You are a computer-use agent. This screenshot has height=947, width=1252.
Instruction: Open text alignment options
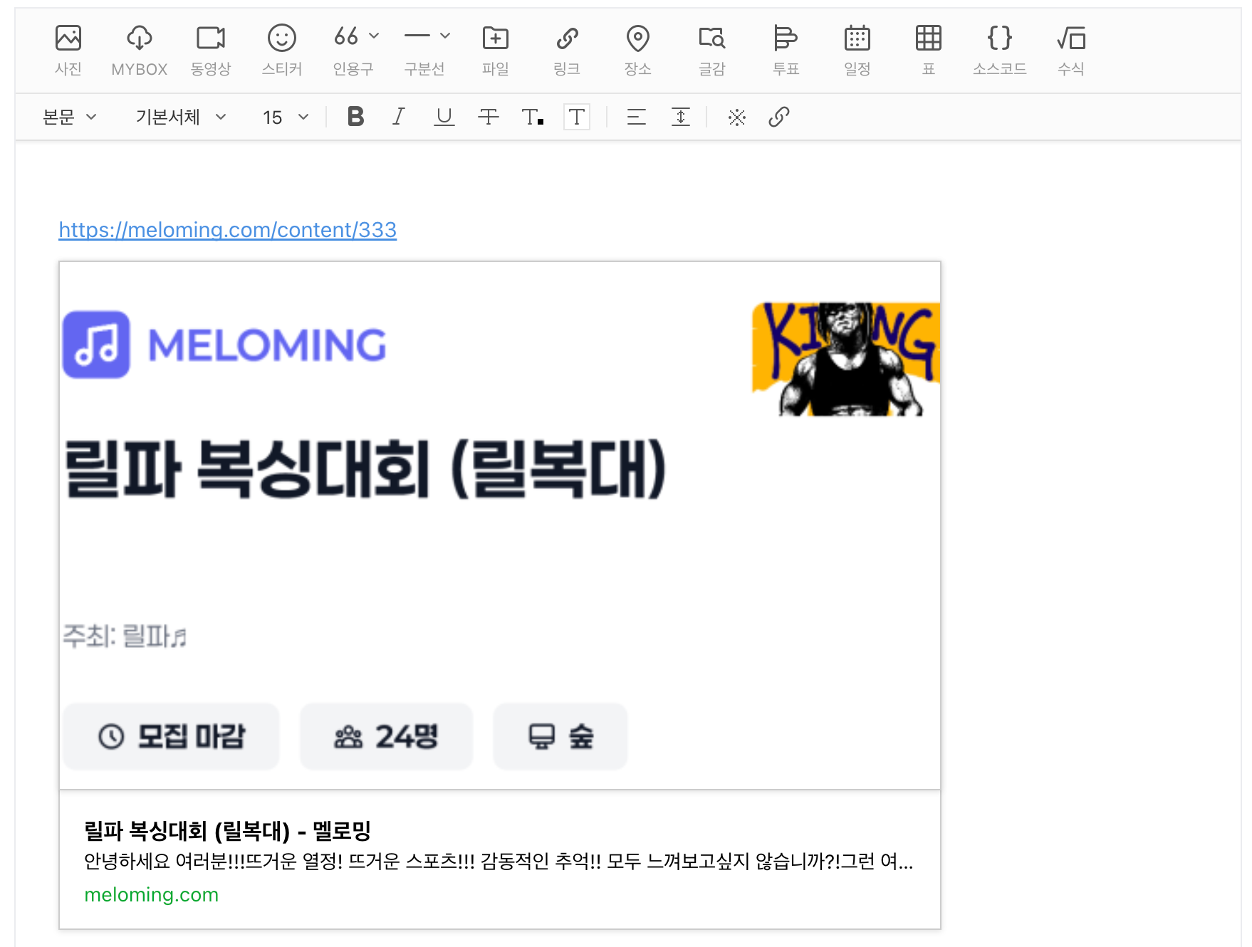point(637,117)
